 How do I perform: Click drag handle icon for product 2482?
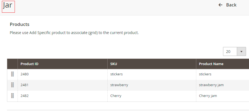coord(12,96)
